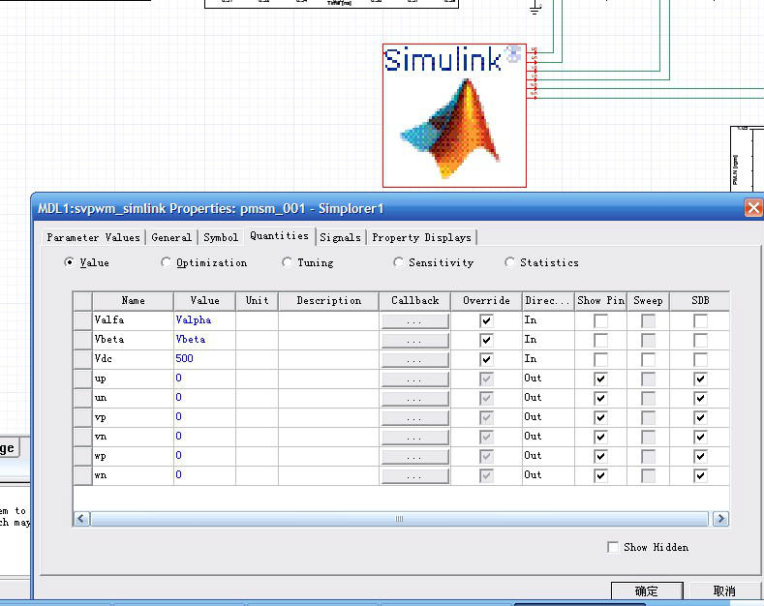Click the ground symbol on the schematic

point(535,8)
